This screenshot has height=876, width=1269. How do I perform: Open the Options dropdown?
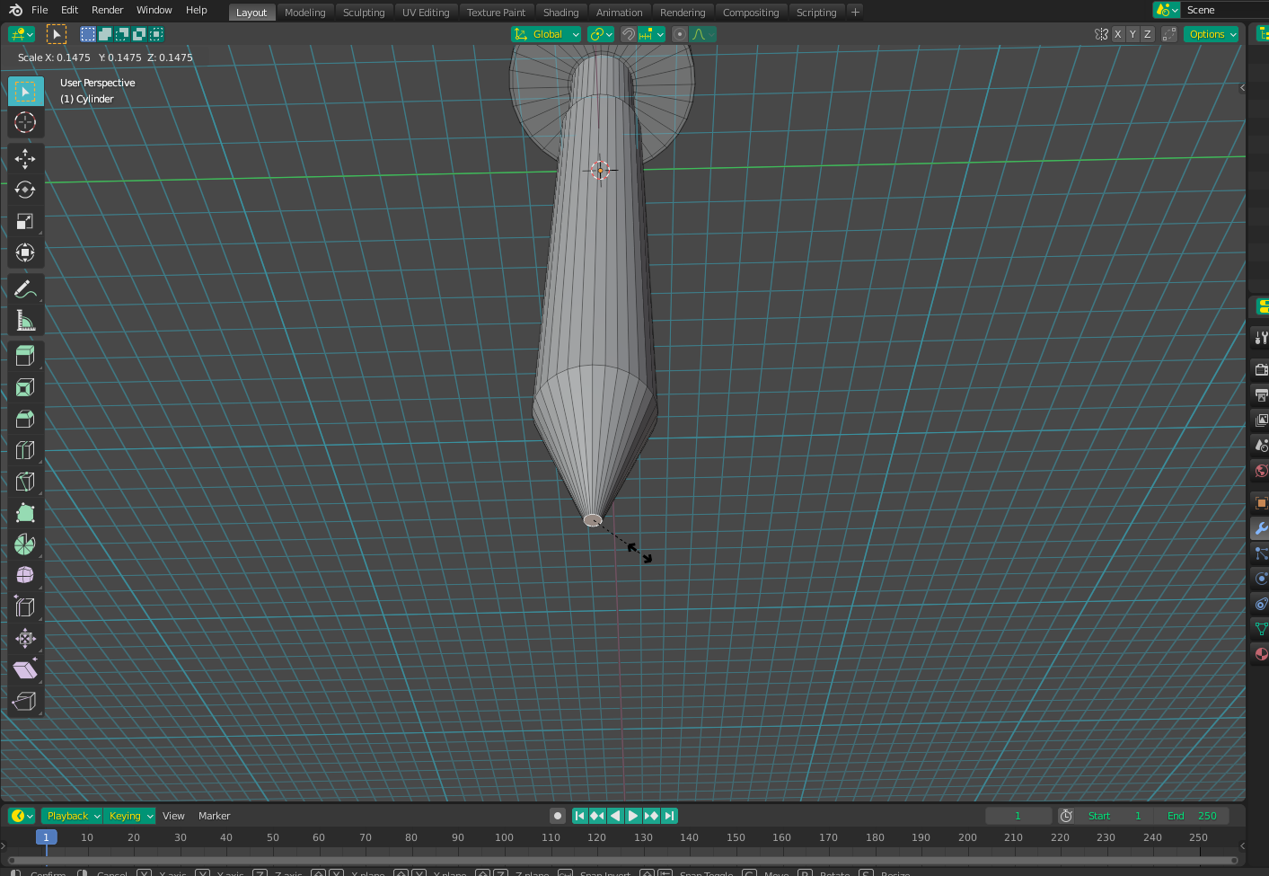coord(1212,34)
